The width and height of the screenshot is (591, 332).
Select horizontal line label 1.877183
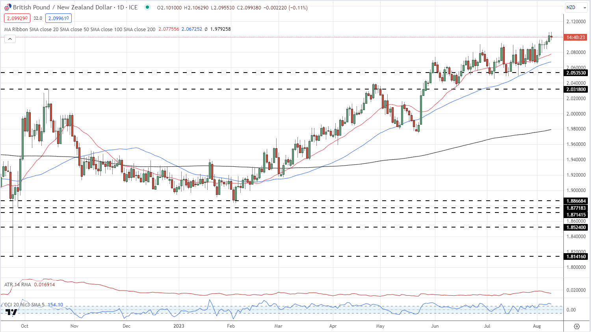576,208
